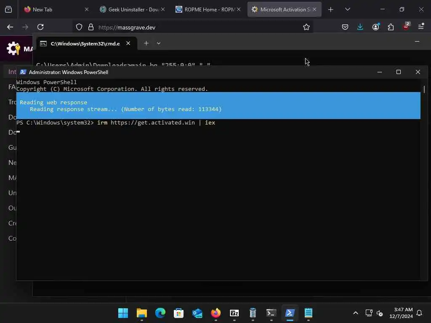Open 7-Zip from the taskbar

(234, 313)
